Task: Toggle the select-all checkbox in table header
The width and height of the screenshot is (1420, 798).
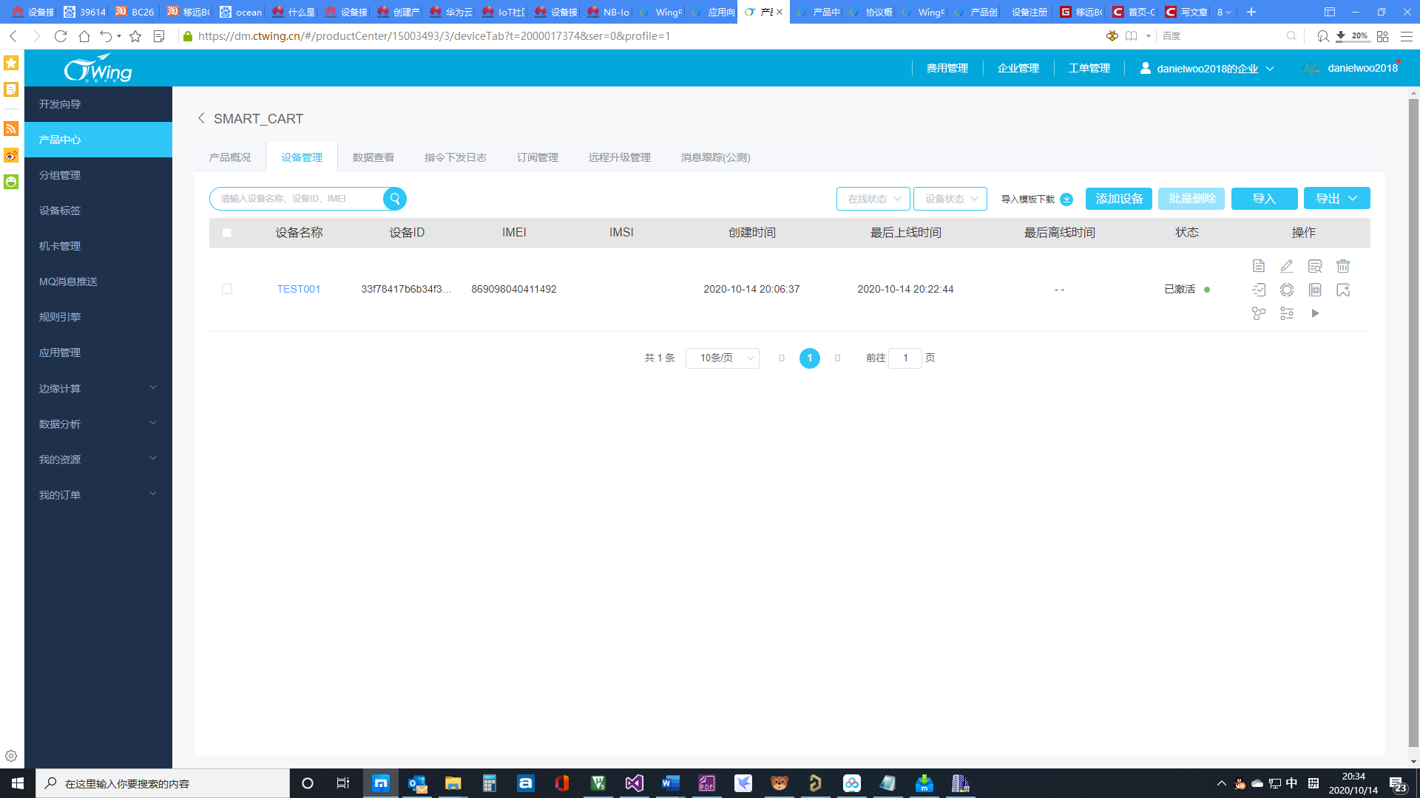Action: (x=227, y=232)
